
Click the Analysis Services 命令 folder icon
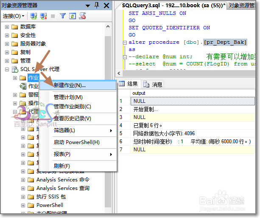[31, 180]
